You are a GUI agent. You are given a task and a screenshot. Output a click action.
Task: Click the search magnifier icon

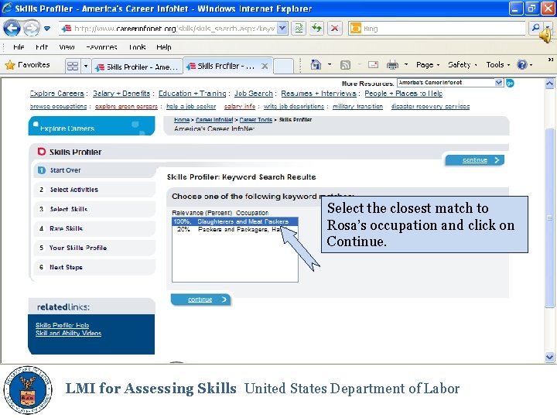535,28
